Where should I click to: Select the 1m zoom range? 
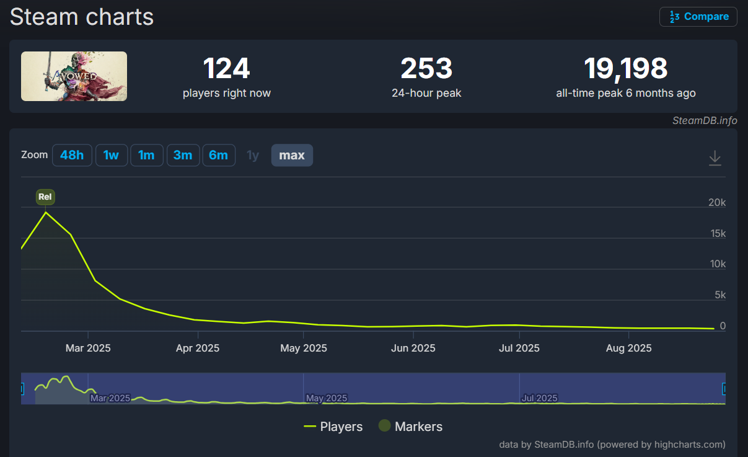(147, 155)
